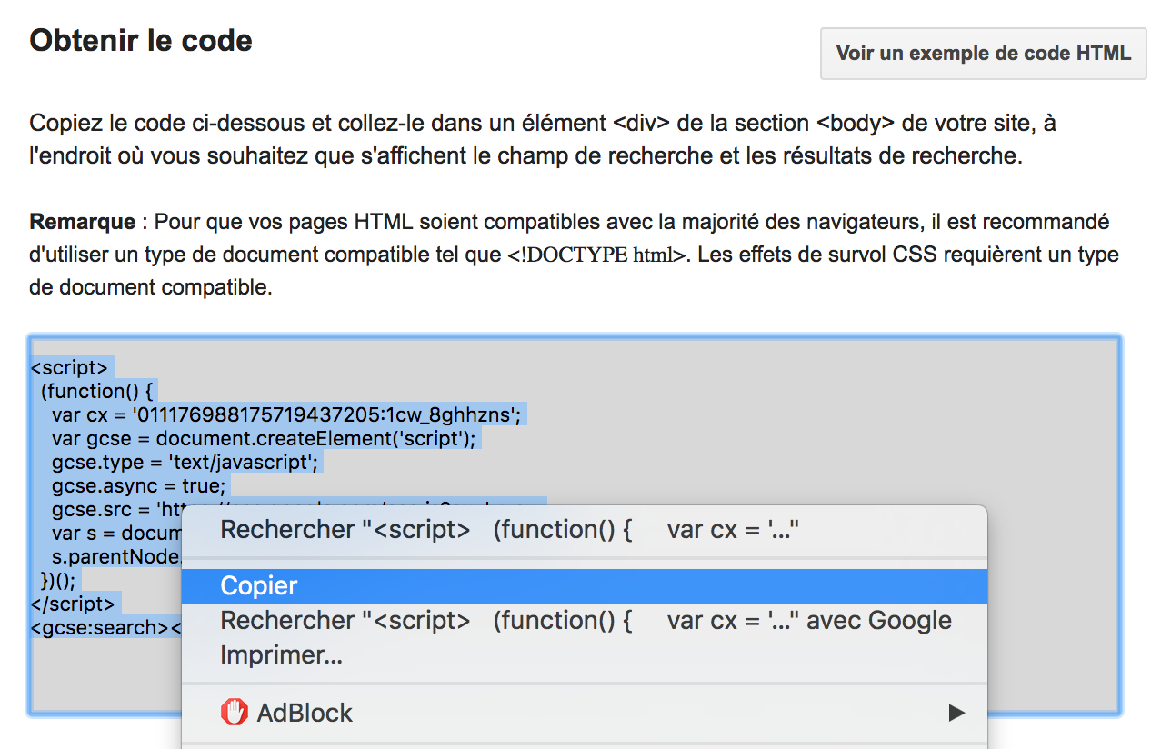Screen dimensions: 1151x749
Task: Choose "Copier" in the context menu
Action: pos(585,585)
